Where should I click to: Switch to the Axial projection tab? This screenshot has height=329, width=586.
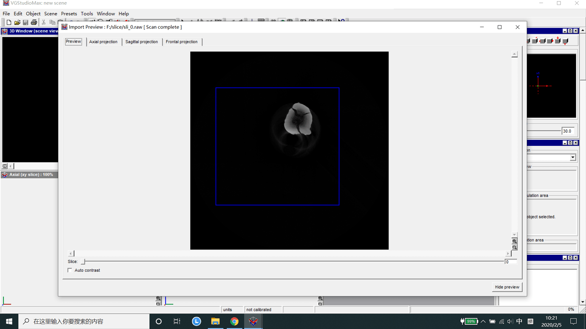103,42
